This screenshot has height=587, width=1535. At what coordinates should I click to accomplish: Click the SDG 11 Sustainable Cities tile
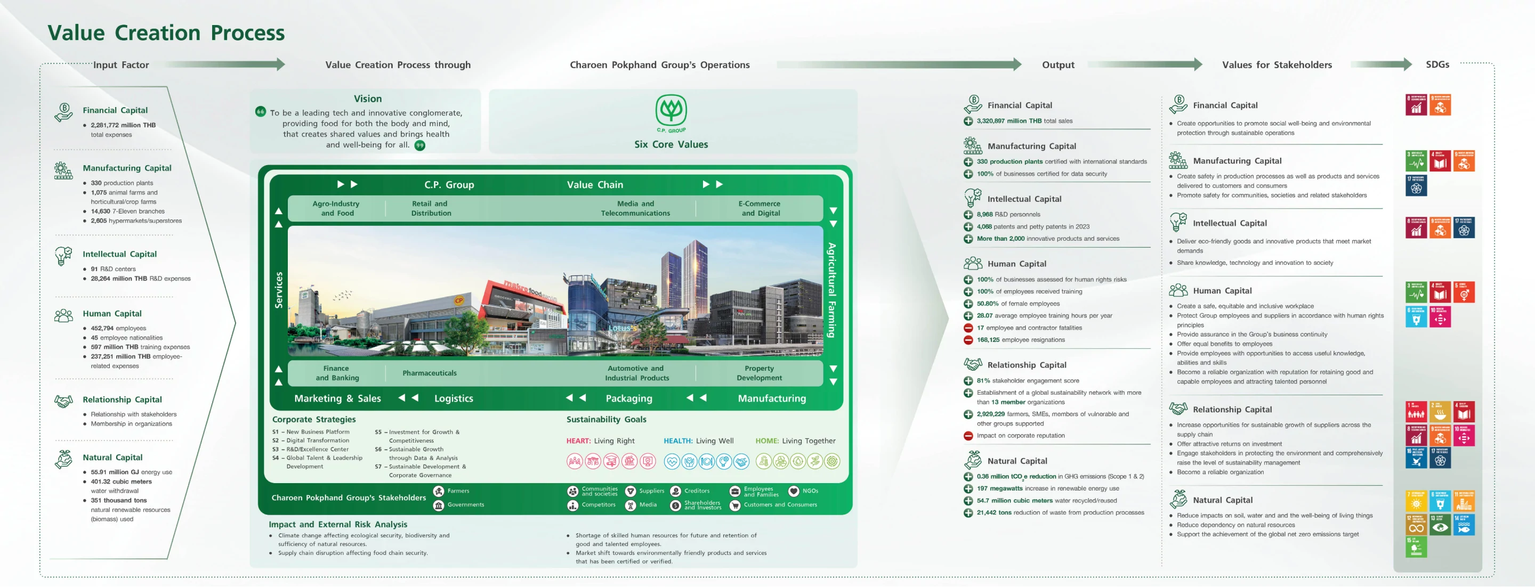[1464, 501]
